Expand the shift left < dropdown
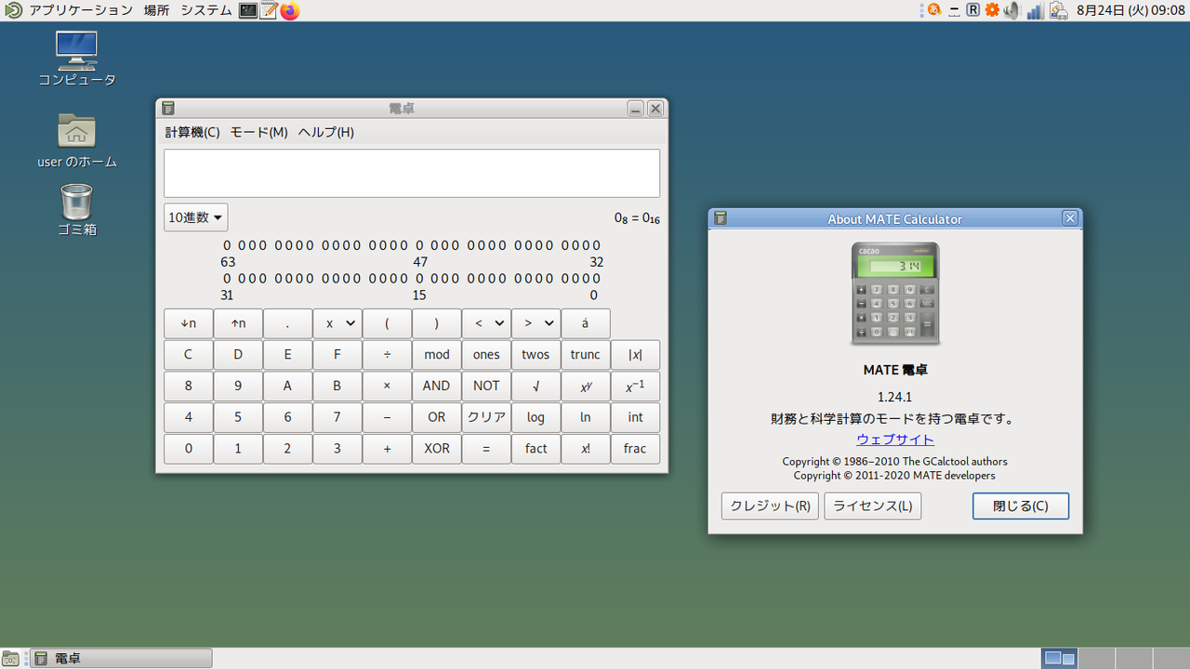Image resolution: width=1190 pixels, height=669 pixels. (x=486, y=323)
